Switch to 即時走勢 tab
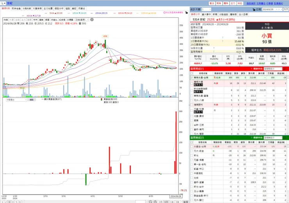 (x=16, y=9)
